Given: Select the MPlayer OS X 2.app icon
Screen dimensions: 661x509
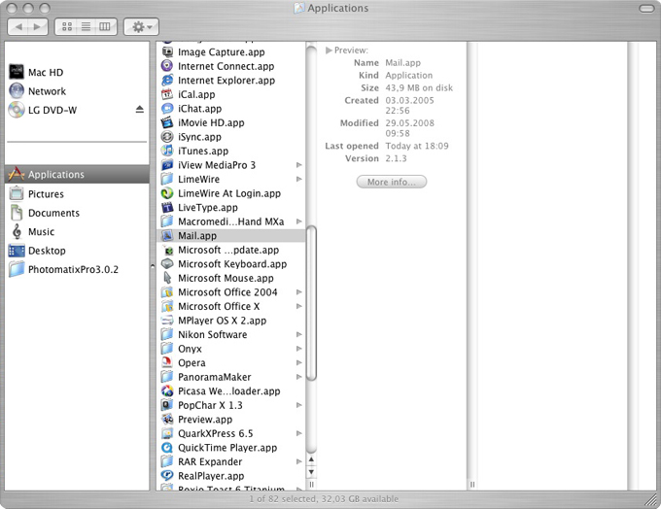Looking at the screenshot, I should [x=167, y=321].
